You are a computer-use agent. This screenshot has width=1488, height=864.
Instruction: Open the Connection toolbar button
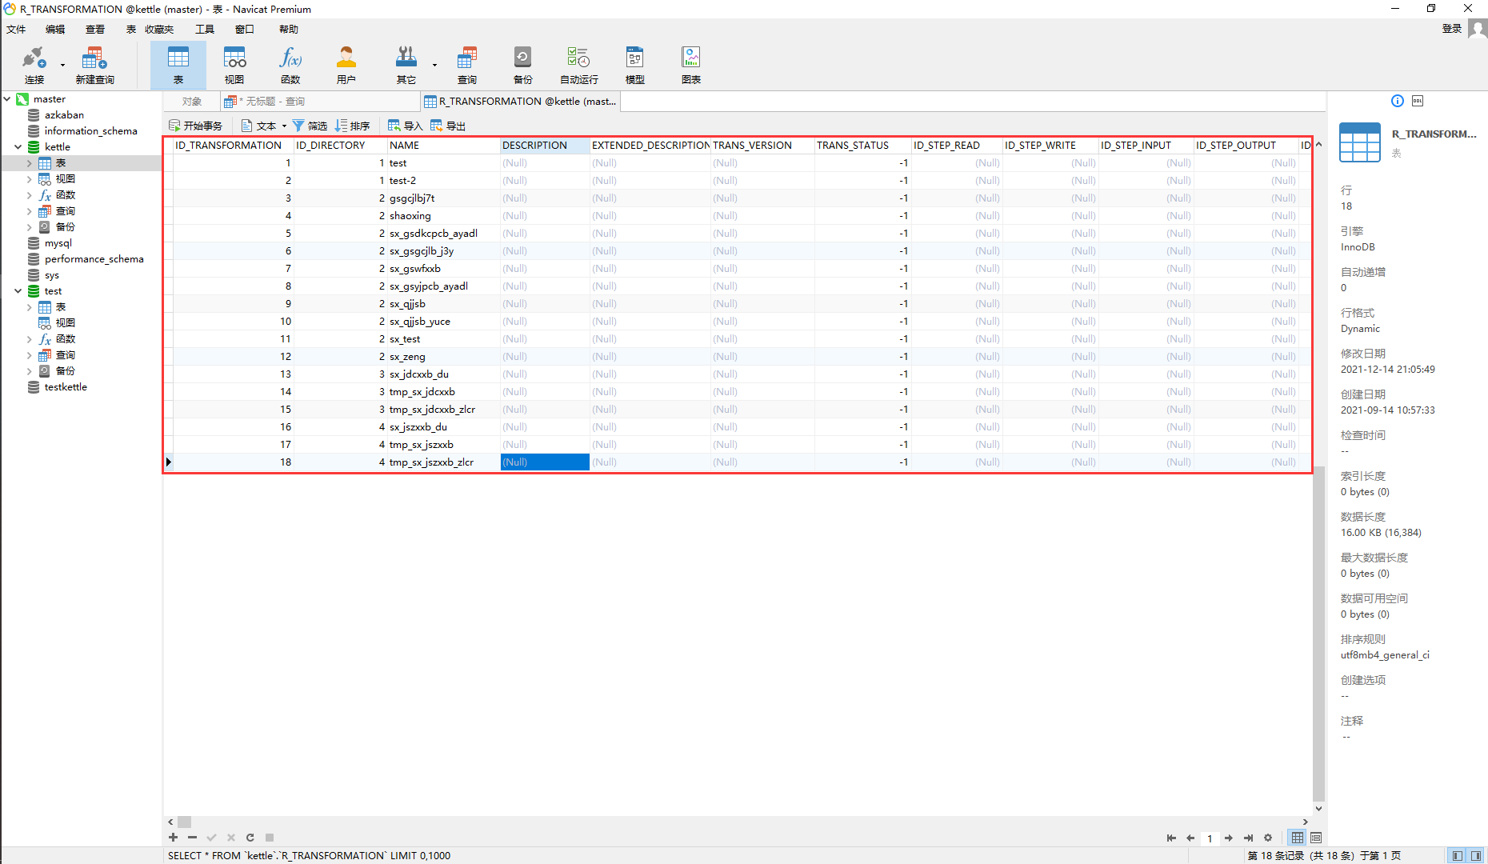pyautogui.click(x=34, y=65)
